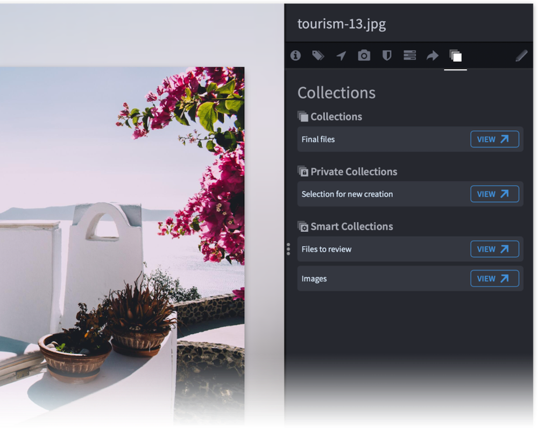Click the Smart Collections heading

(352, 227)
